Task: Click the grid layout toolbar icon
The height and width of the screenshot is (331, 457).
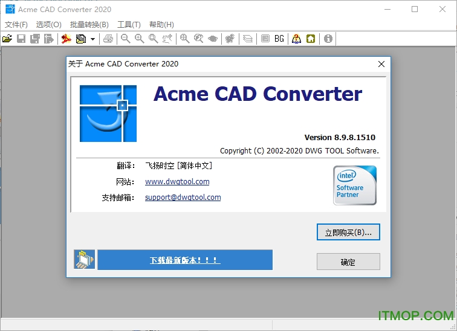Action: tap(265, 39)
